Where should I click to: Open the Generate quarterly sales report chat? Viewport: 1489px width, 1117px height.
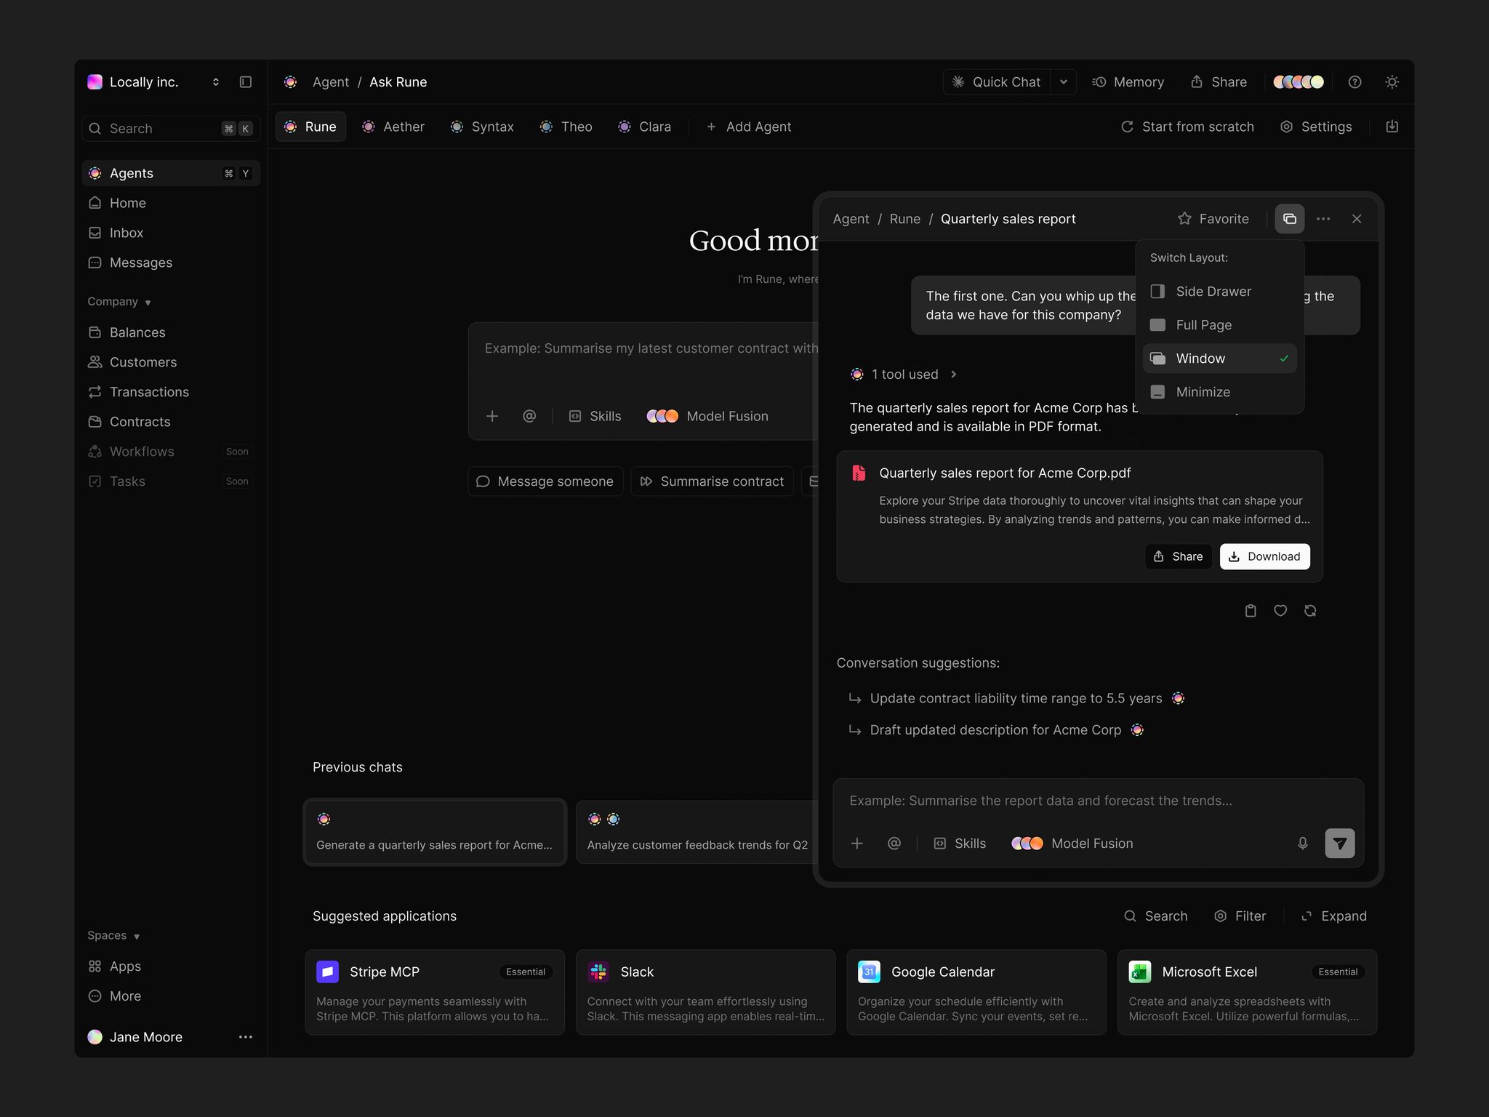click(435, 832)
